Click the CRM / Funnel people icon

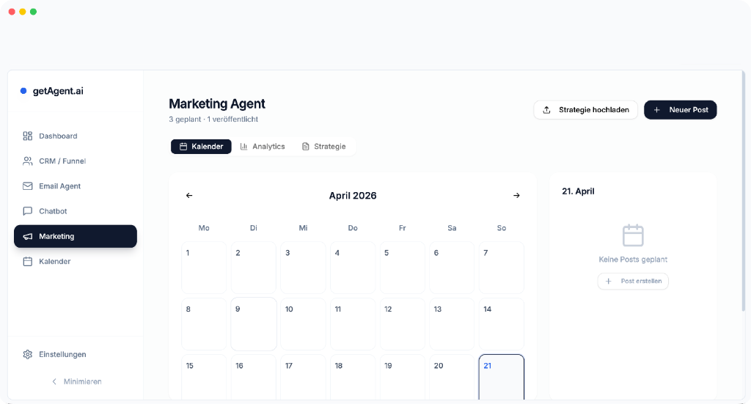pos(28,161)
